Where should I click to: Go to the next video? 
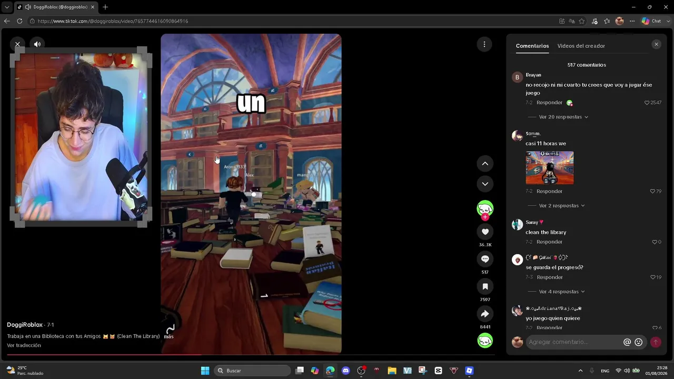click(485, 184)
